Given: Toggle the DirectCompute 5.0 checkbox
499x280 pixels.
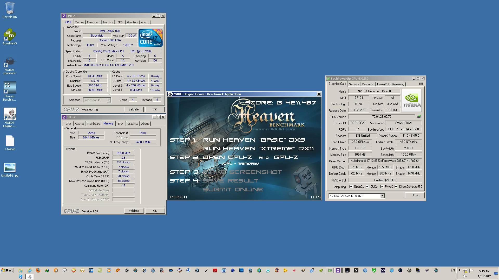Looking at the screenshot, I should 396,187.
